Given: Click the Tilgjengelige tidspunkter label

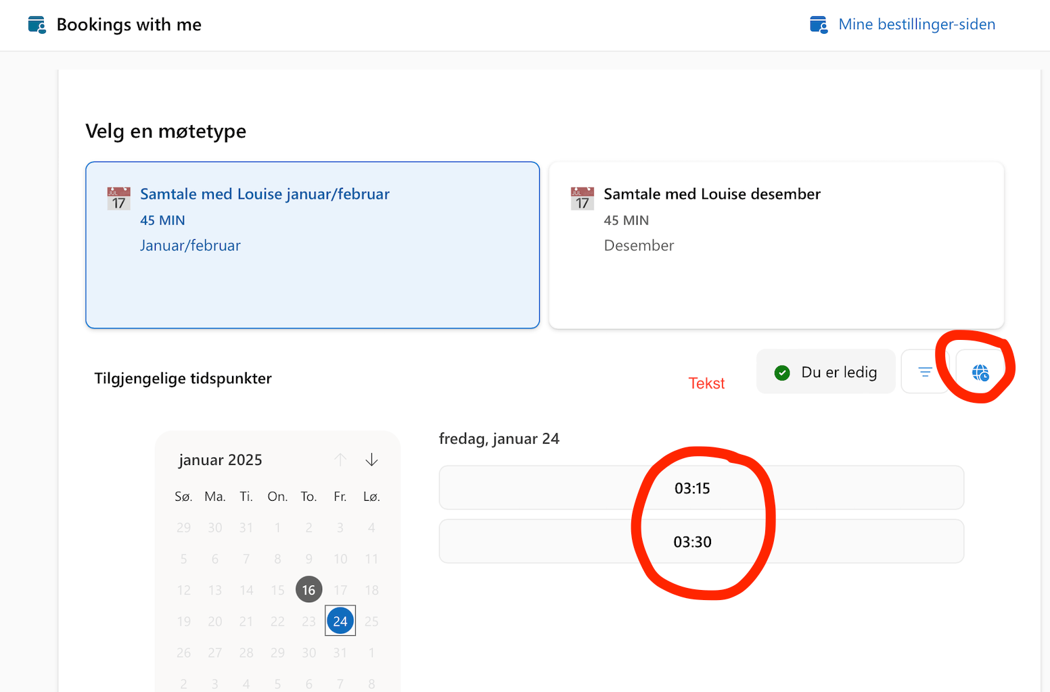Looking at the screenshot, I should pos(183,378).
